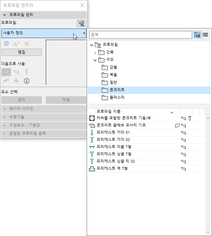Screen dimensions: 212x236
Task: Click the 커버를 포함한 콘크리트 기둥/보 profile icon
Action: point(92,118)
